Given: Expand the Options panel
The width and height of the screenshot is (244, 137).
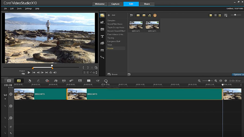Looking at the screenshot, I should click(x=237, y=75).
